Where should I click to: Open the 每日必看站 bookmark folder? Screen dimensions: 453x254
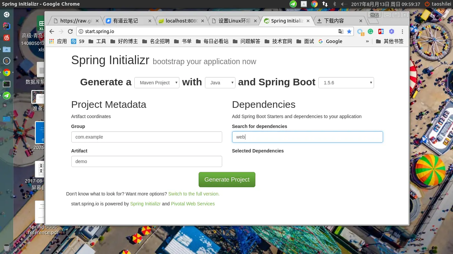(212, 41)
